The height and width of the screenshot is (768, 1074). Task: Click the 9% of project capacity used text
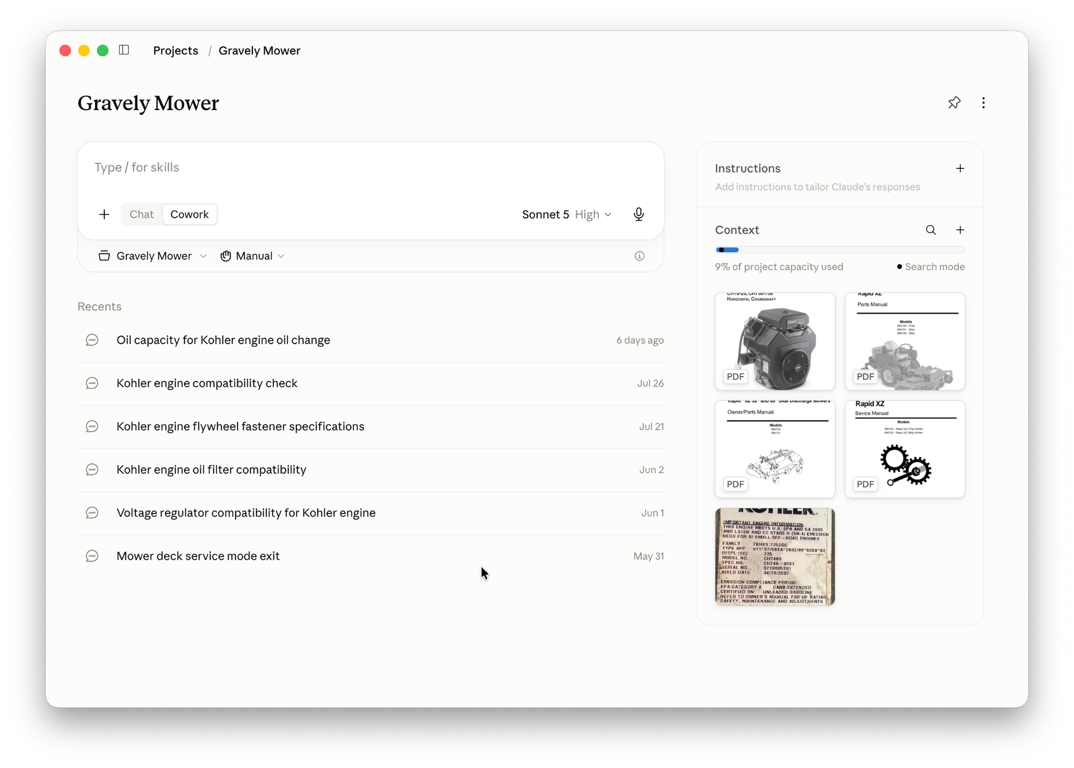pos(779,266)
